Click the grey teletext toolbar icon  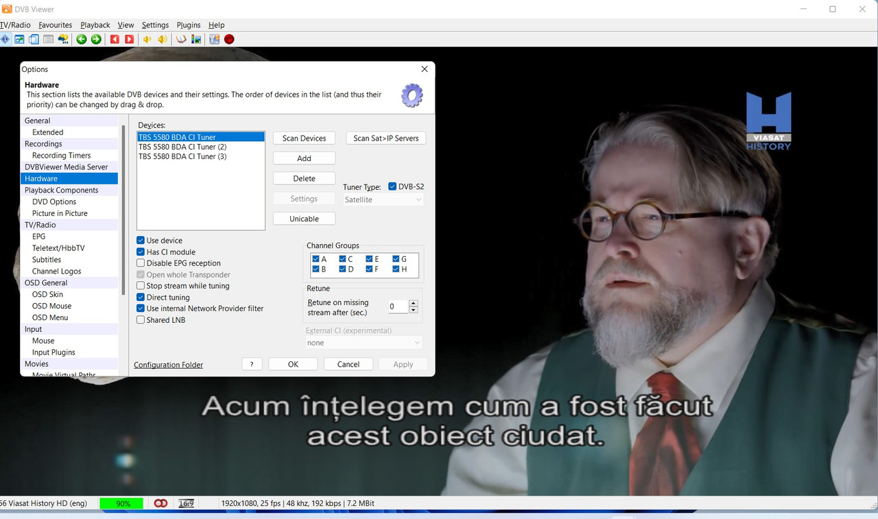coord(48,39)
